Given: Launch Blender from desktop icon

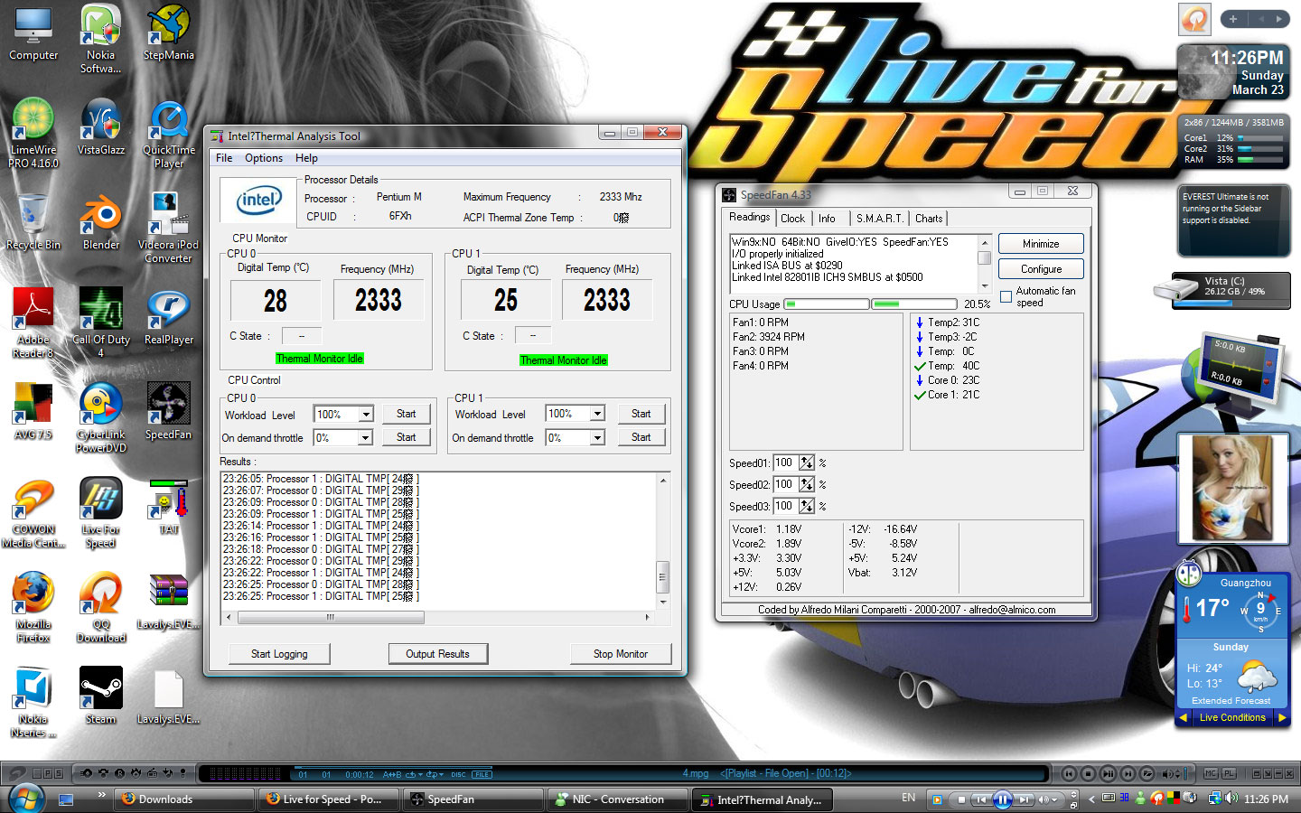Looking at the screenshot, I should [101, 222].
